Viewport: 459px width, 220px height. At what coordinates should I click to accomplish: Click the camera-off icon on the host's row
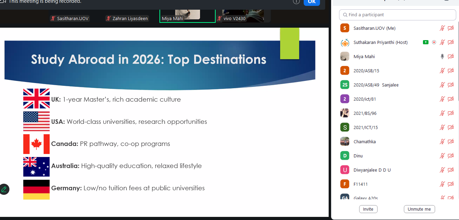(x=451, y=42)
